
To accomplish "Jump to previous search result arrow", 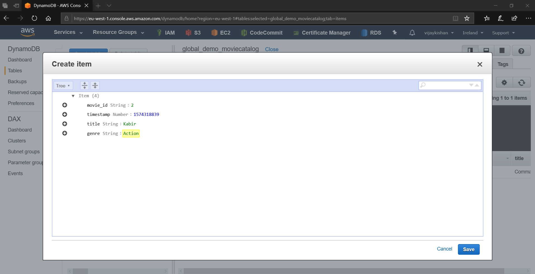I will (477, 85).
